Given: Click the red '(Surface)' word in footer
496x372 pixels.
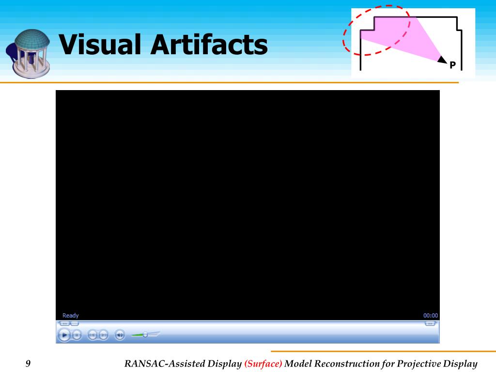Looking at the screenshot, I should [x=263, y=363].
